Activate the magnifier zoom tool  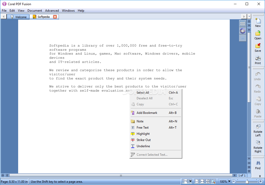click(213, 182)
